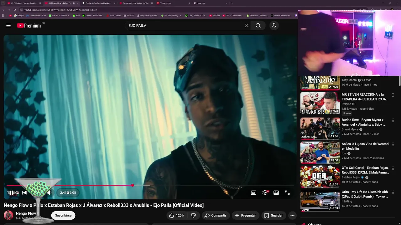Click the youtube.com address bar URL
401x225 pixels.
coord(61,10)
